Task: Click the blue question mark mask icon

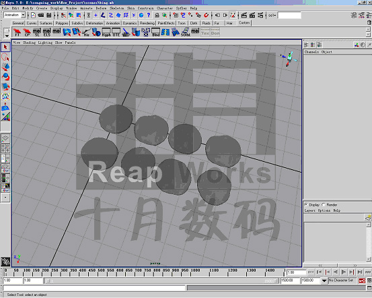Action: point(149,16)
